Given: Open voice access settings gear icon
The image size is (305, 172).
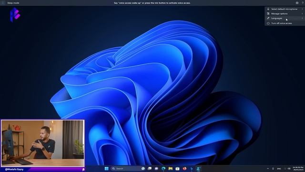Looking at the screenshot, I should pyautogui.click(x=297, y=3).
